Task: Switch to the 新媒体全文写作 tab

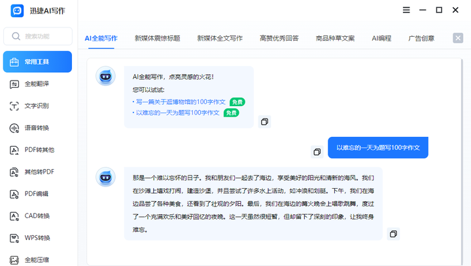Action: (220, 39)
